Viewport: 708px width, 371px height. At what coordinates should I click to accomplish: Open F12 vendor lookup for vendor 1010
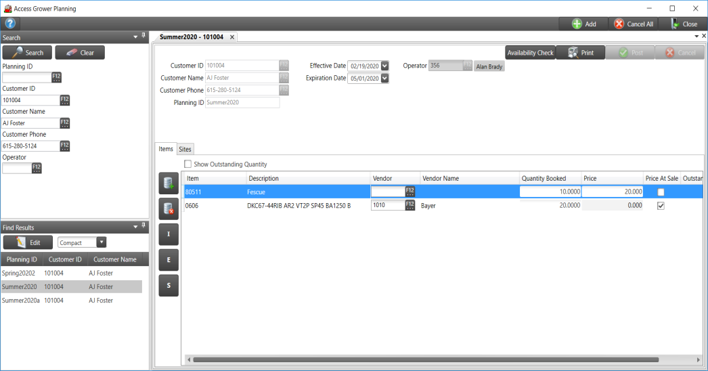click(x=410, y=205)
